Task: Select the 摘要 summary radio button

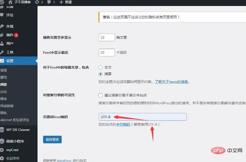Action: tap(101, 74)
